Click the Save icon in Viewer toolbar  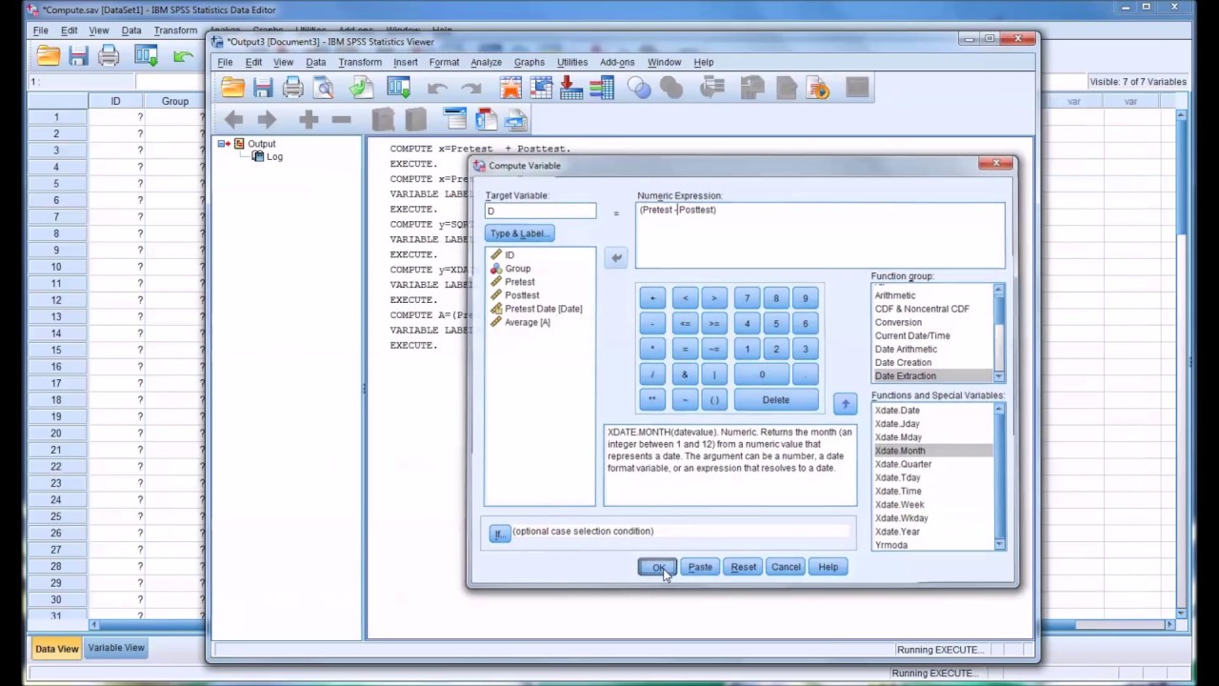coord(264,89)
